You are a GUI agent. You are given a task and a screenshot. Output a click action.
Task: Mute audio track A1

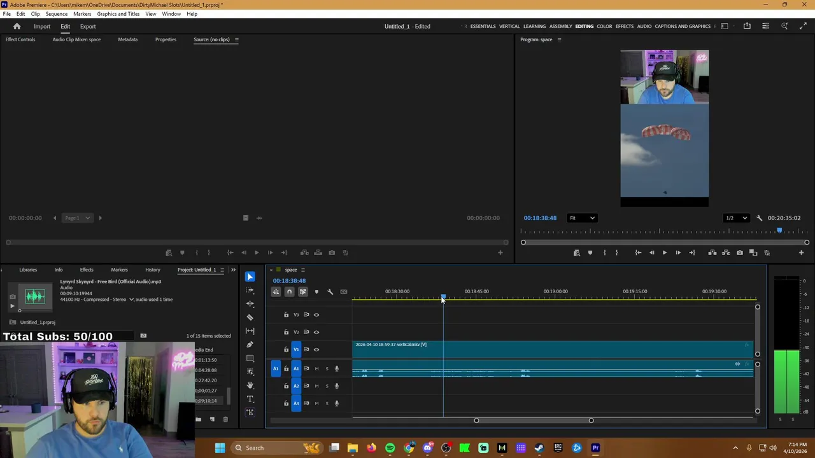tap(316, 369)
